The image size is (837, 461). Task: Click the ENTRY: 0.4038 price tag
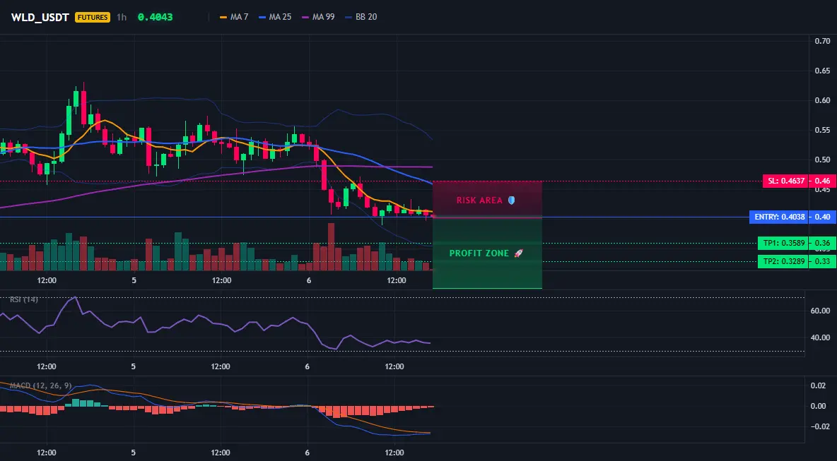coord(779,217)
